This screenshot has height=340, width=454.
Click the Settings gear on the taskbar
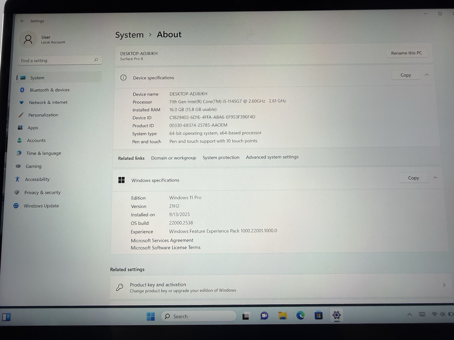pos(337,315)
